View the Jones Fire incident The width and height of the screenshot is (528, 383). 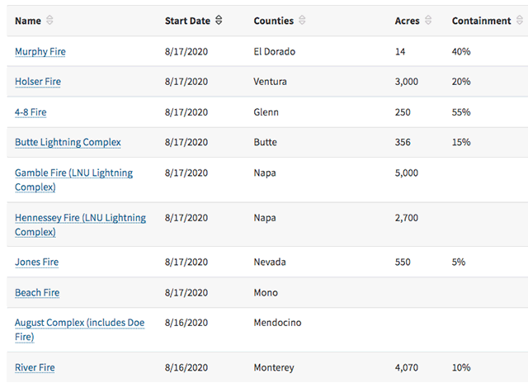point(36,262)
